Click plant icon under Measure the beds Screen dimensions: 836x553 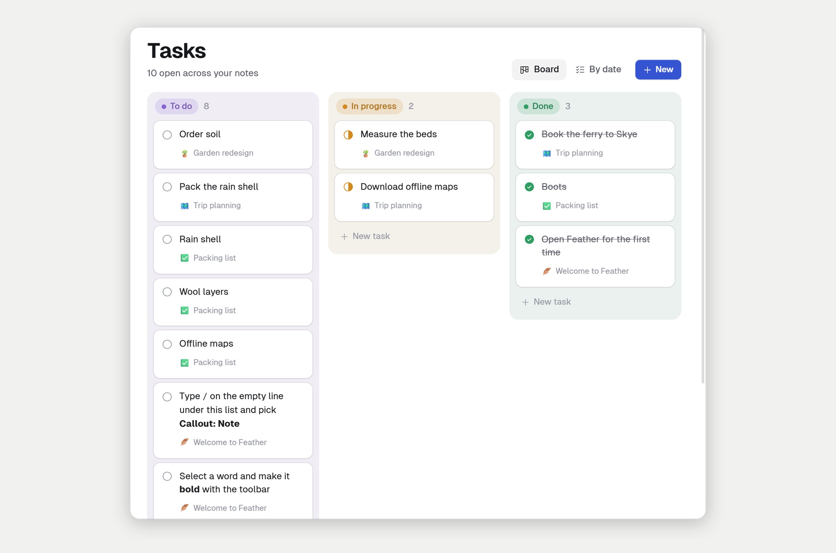click(x=366, y=153)
